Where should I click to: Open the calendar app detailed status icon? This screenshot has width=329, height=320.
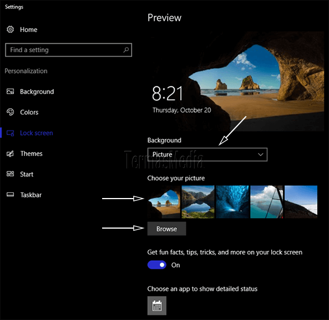tap(157, 305)
